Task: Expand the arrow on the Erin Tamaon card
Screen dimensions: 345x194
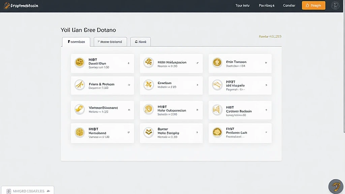Action: tap(266, 63)
